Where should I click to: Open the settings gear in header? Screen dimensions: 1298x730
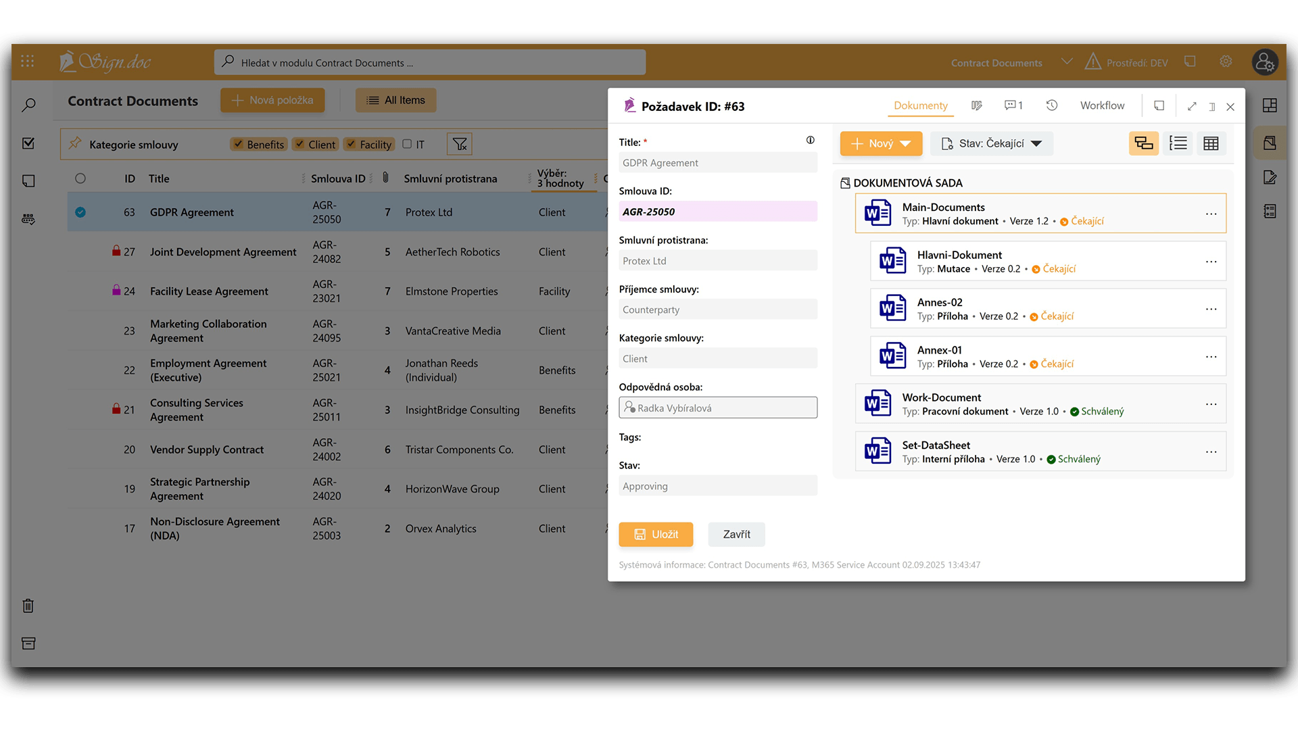coord(1226,62)
